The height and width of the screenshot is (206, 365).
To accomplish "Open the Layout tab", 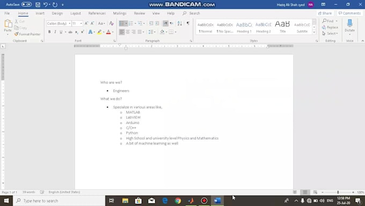I will (x=76, y=13).
